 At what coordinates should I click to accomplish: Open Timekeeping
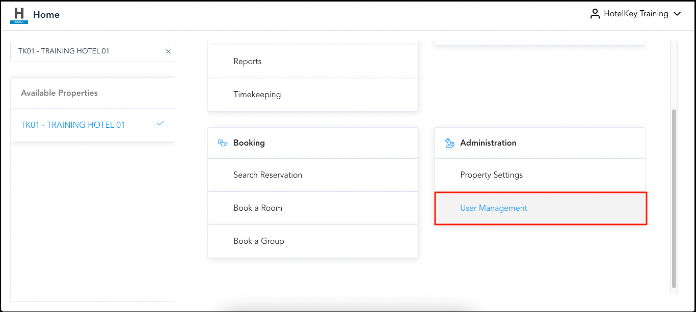pyautogui.click(x=257, y=94)
